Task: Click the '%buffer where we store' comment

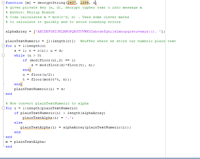Action: pyautogui.click(x=128, y=41)
